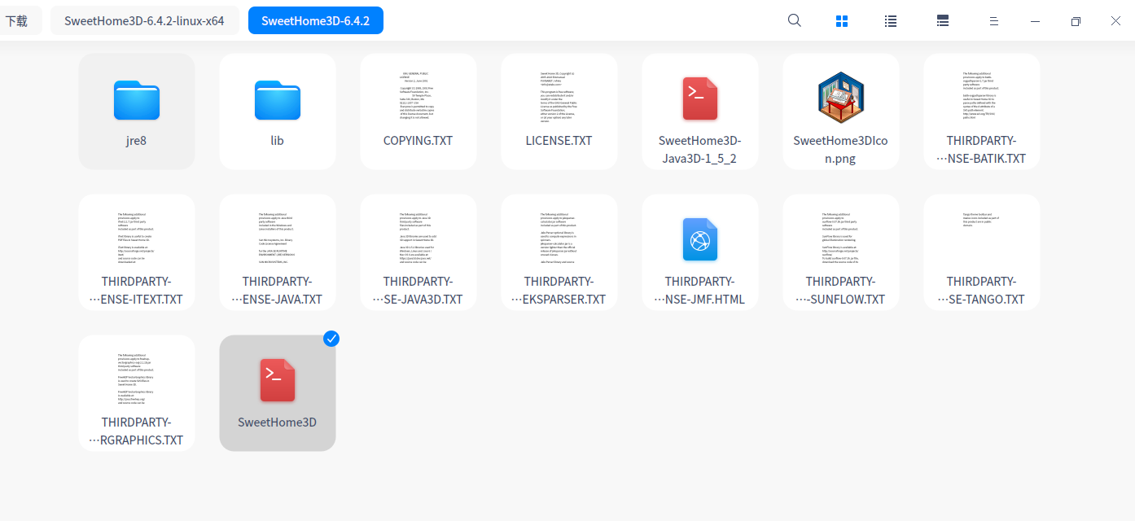Select the THIRDPARTY BATIK.TXT file thumbnail
The width and height of the screenshot is (1135, 521).
(x=982, y=98)
